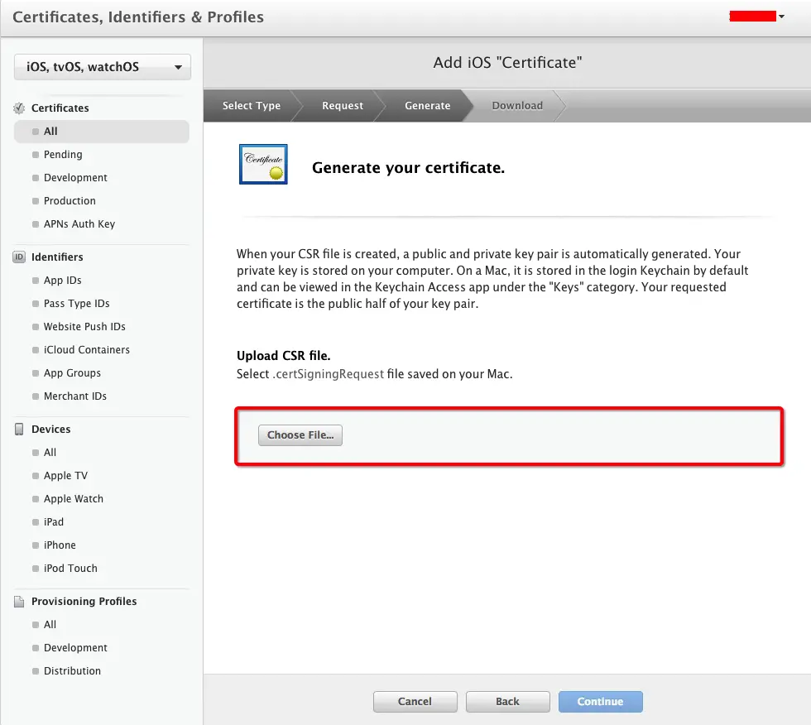
Task: Go to the Select Type step
Action: click(x=252, y=105)
